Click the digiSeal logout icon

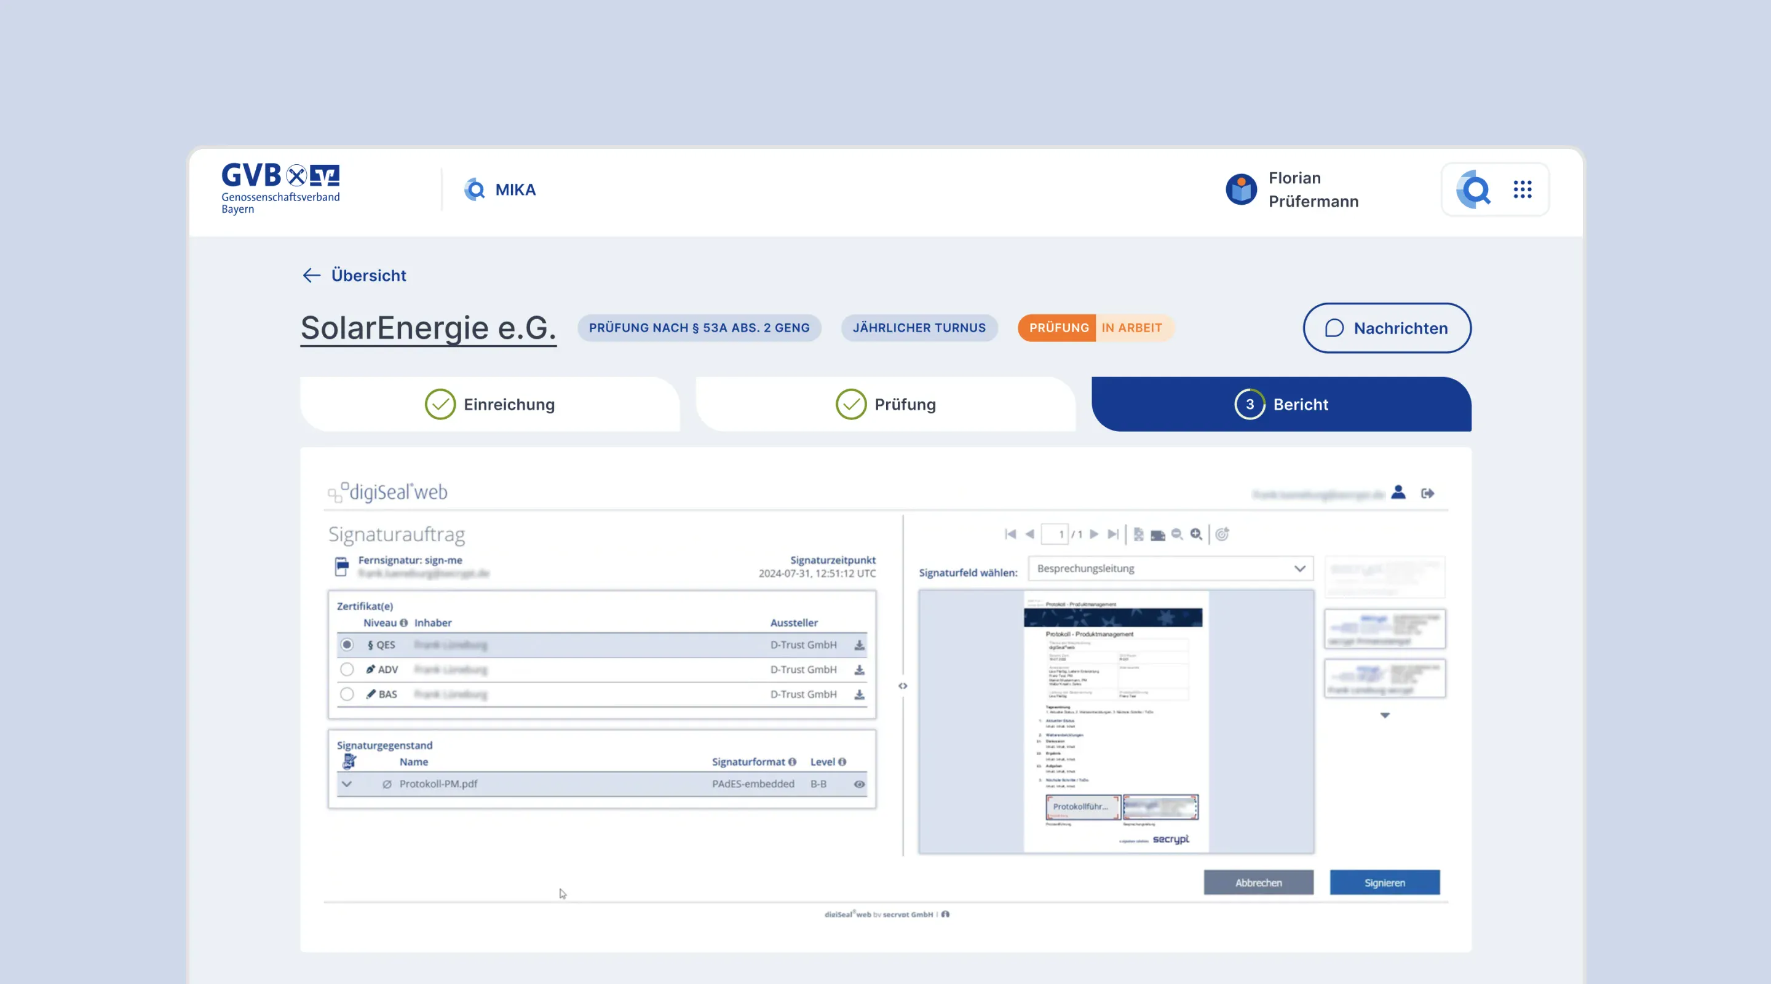1427,493
